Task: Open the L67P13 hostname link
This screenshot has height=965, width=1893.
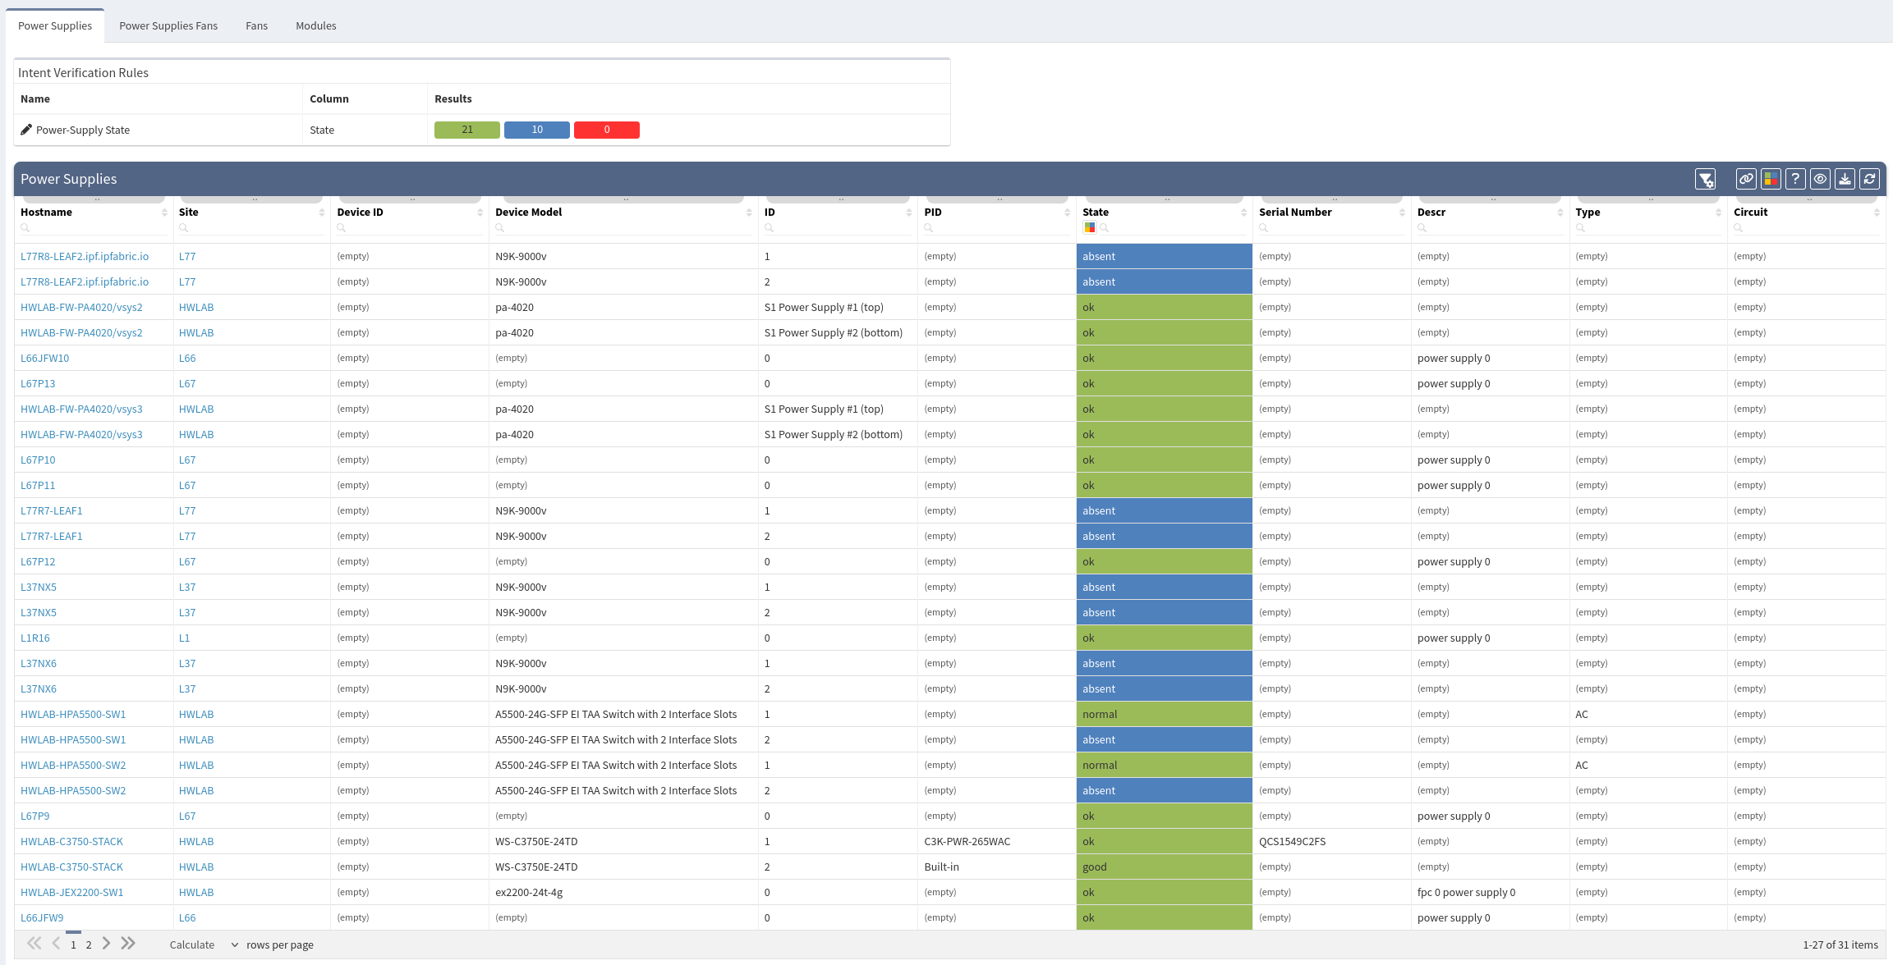Action: click(x=38, y=384)
